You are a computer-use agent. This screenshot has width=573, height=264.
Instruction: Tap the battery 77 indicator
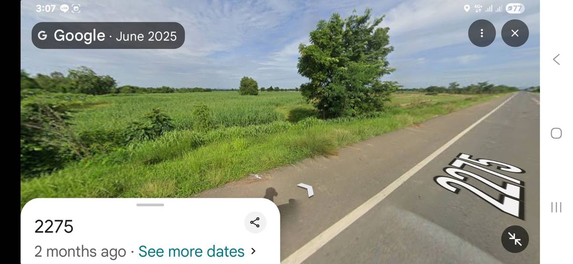[x=515, y=9]
